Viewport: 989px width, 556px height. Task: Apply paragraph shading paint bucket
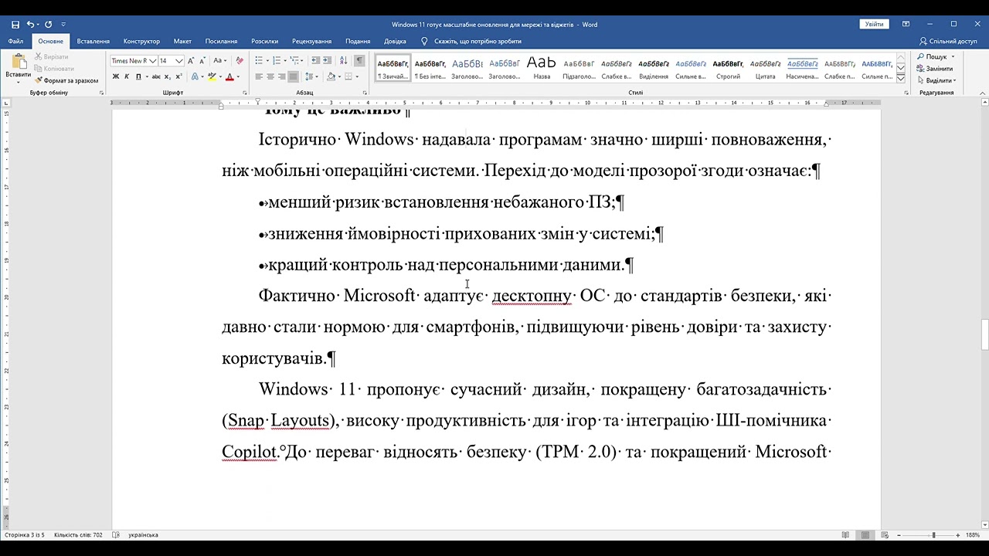pyautogui.click(x=331, y=76)
